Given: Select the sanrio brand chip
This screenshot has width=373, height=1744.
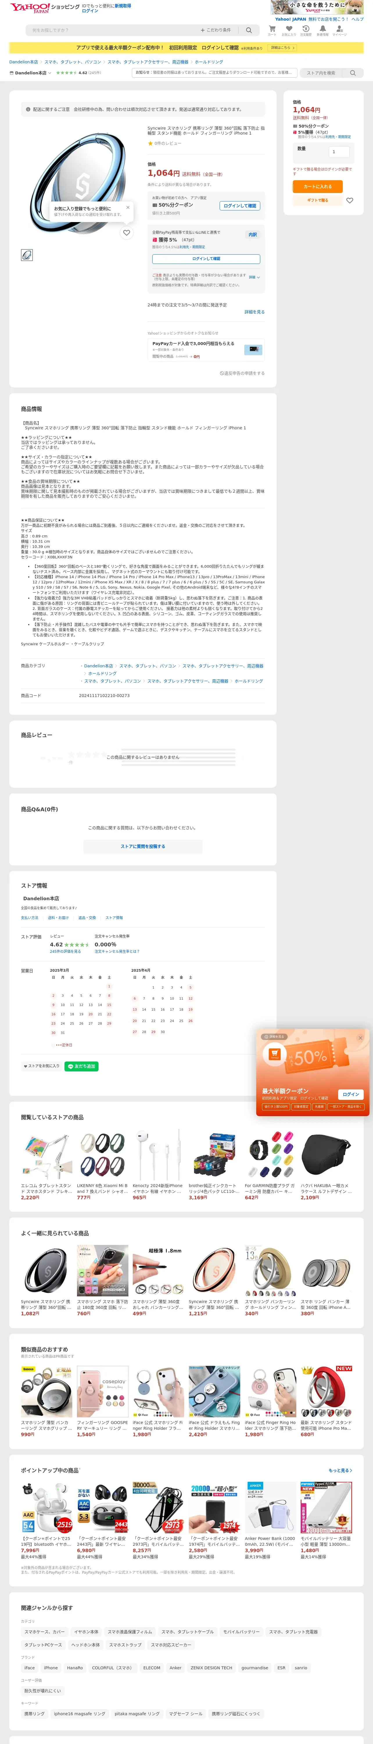Looking at the screenshot, I should [x=301, y=1668].
